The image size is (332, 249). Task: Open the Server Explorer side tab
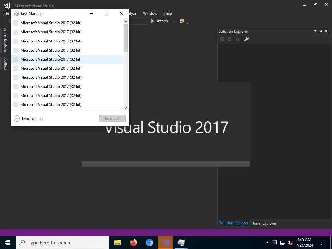pyautogui.click(x=5, y=40)
